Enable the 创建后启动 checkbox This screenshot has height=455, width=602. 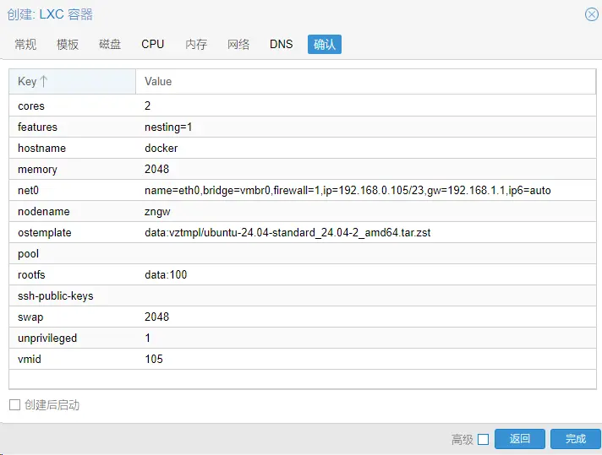[x=14, y=405]
